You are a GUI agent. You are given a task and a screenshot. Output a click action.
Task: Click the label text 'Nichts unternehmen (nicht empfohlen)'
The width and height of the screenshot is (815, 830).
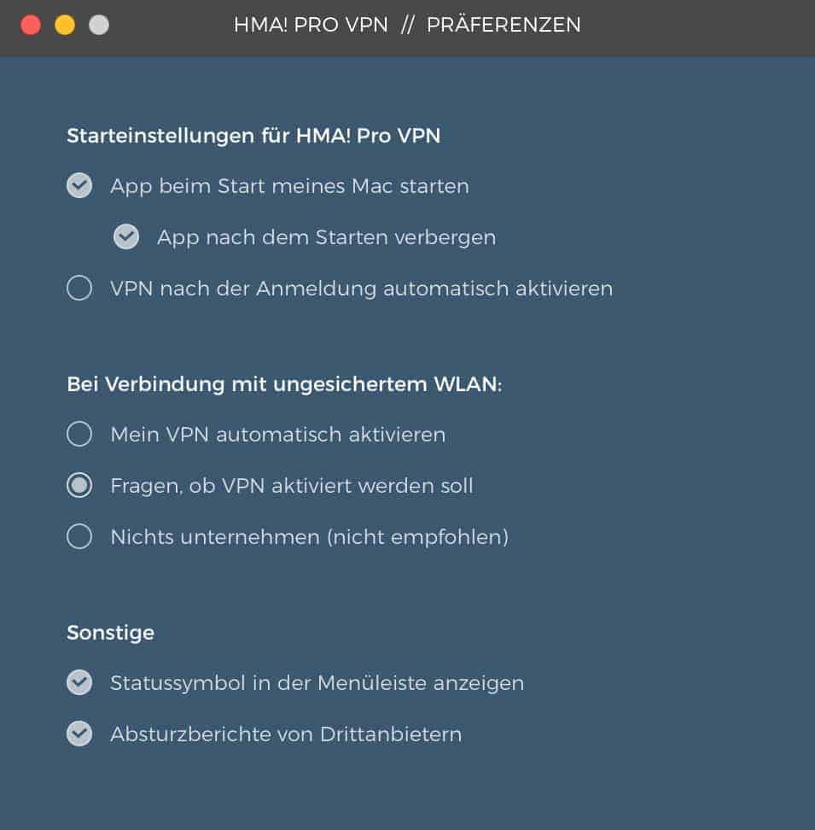(x=310, y=537)
